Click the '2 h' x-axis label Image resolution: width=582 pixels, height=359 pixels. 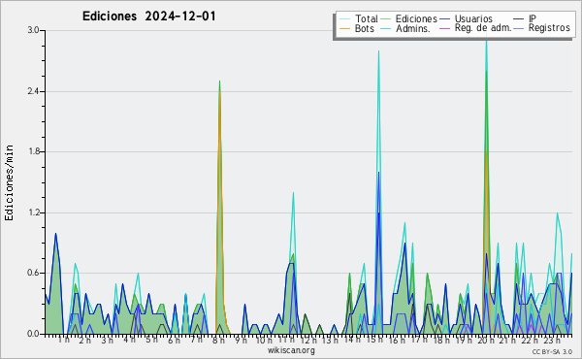click(x=85, y=341)
